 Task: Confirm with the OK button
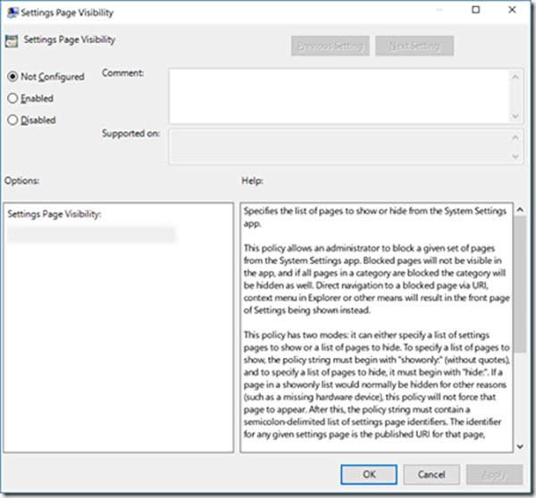coord(368,474)
